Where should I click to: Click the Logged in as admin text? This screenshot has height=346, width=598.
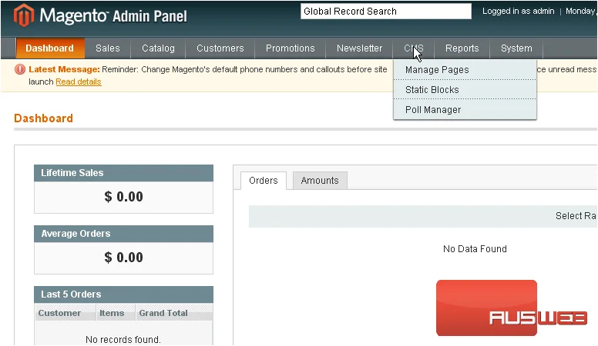point(519,11)
